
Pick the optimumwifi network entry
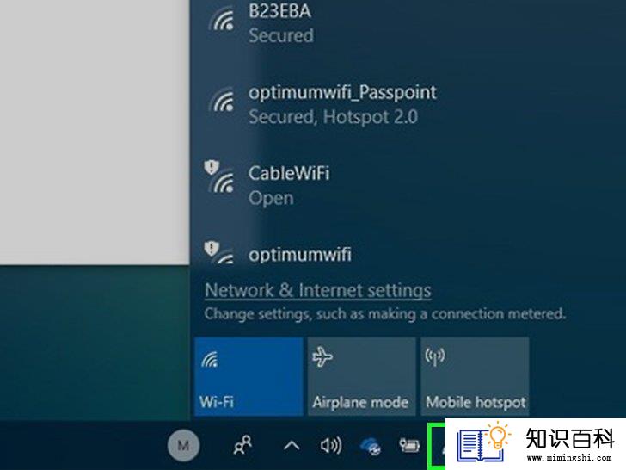pos(408,252)
